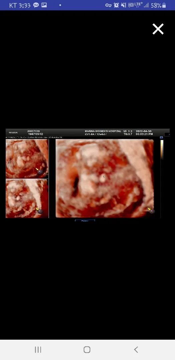Click the light-source orb in main view
This screenshot has height=360, width=175.
[x=152, y=211]
